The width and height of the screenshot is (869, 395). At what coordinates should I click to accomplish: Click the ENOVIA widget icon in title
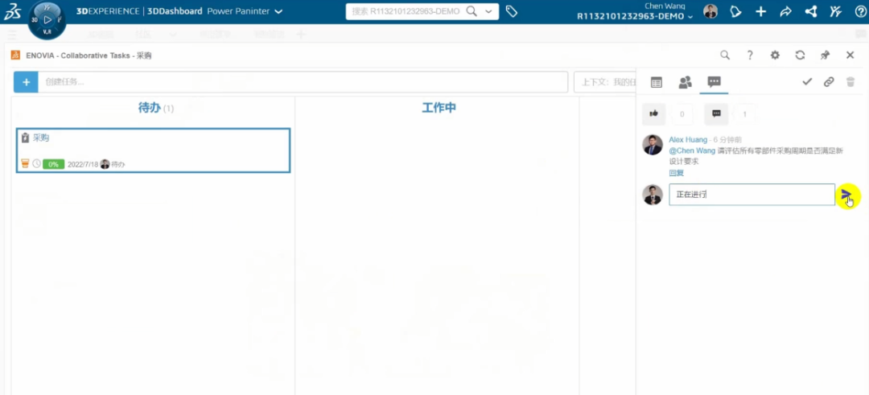point(15,55)
